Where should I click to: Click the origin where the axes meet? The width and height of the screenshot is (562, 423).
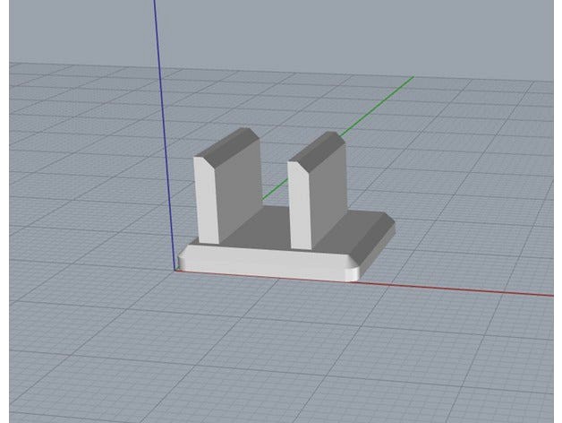(x=174, y=268)
